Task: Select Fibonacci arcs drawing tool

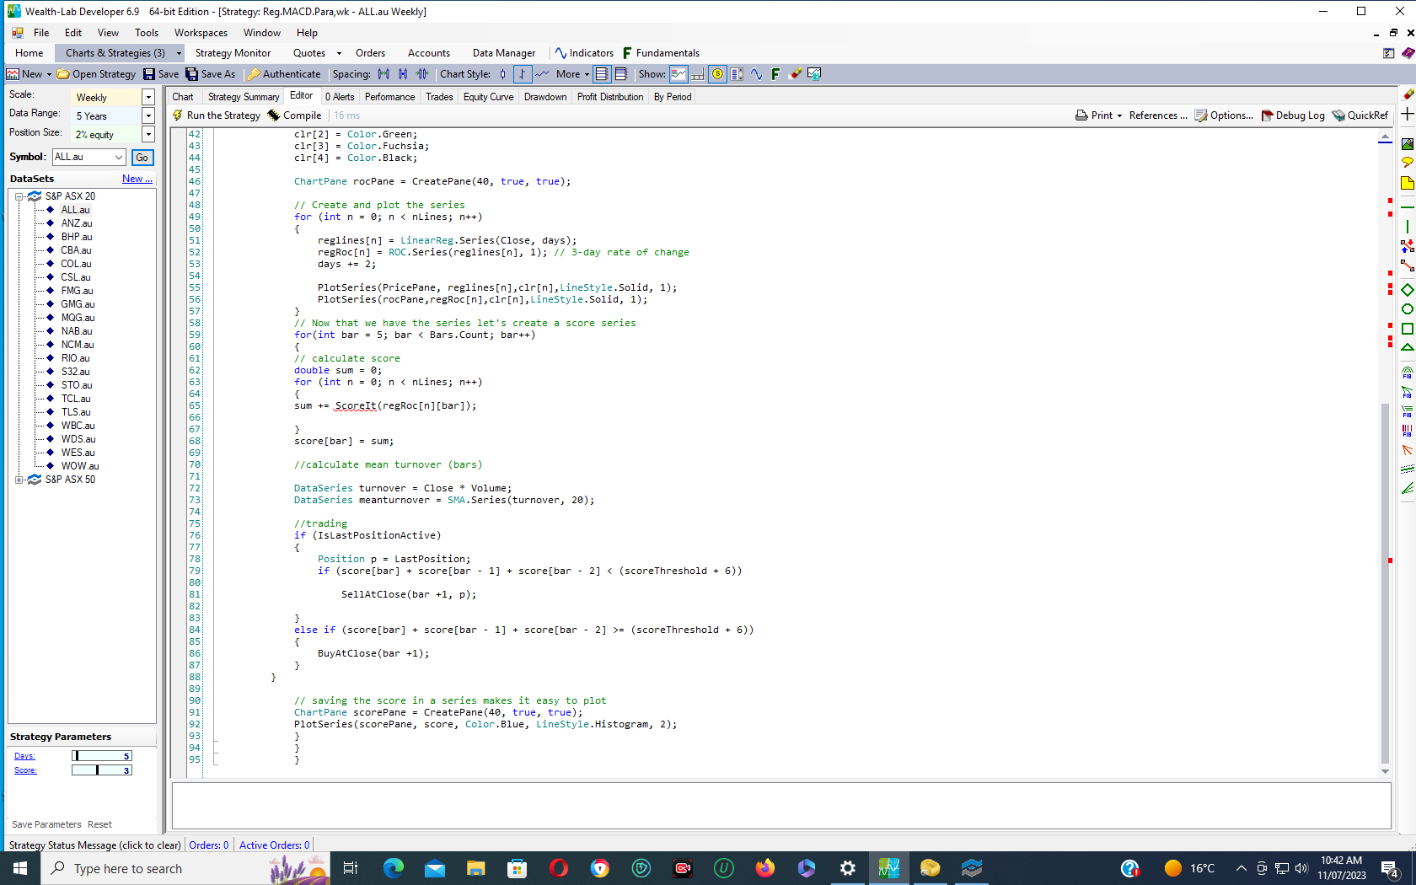Action: [1407, 373]
